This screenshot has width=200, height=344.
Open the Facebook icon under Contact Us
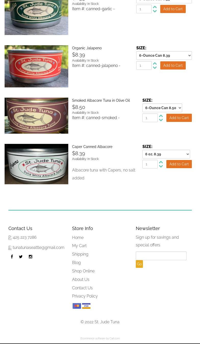(12, 257)
